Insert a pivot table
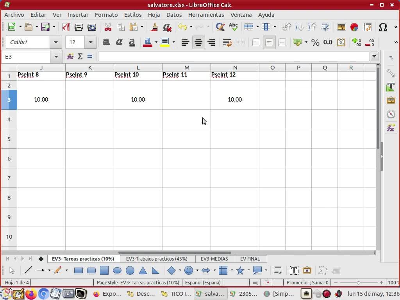400x300 pixels. pyautogui.click(x=367, y=27)
